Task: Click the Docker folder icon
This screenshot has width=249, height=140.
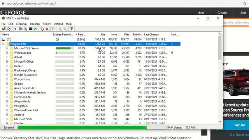Action: tap(11, 66)
